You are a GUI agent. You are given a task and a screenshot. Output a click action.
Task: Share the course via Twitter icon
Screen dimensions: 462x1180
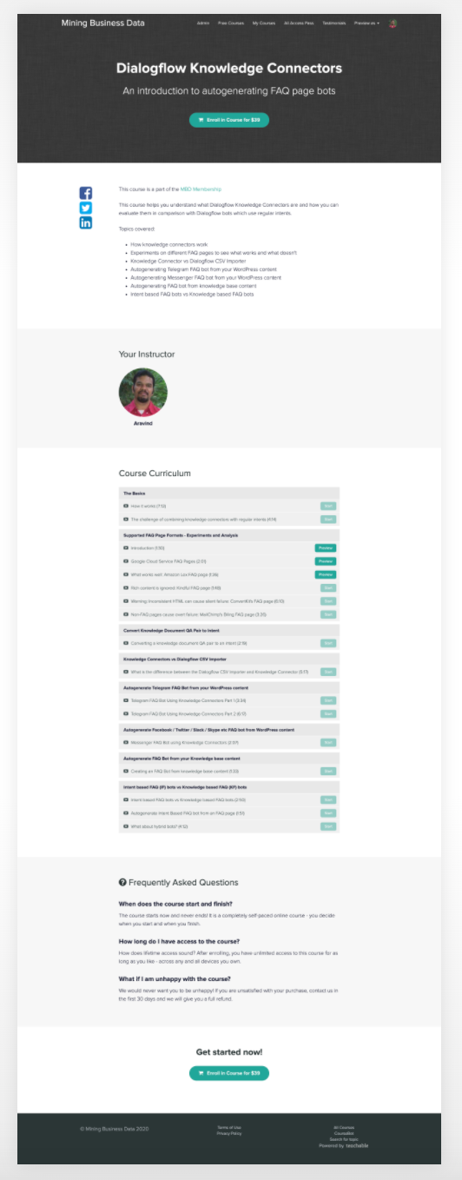(x=86, y=208)
